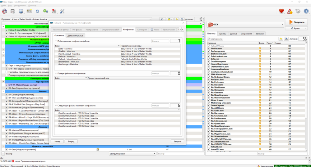This screenshot has height=167, width=311.
Task: Switch to the Текстовые файлы tab
Action: point(61,30)
